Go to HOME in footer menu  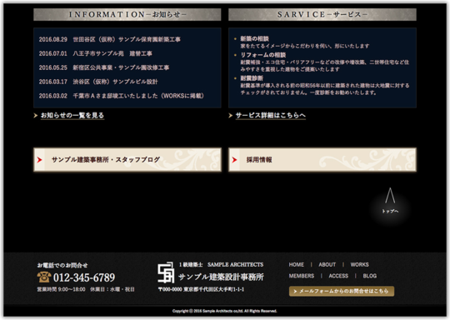pos(297,265)
